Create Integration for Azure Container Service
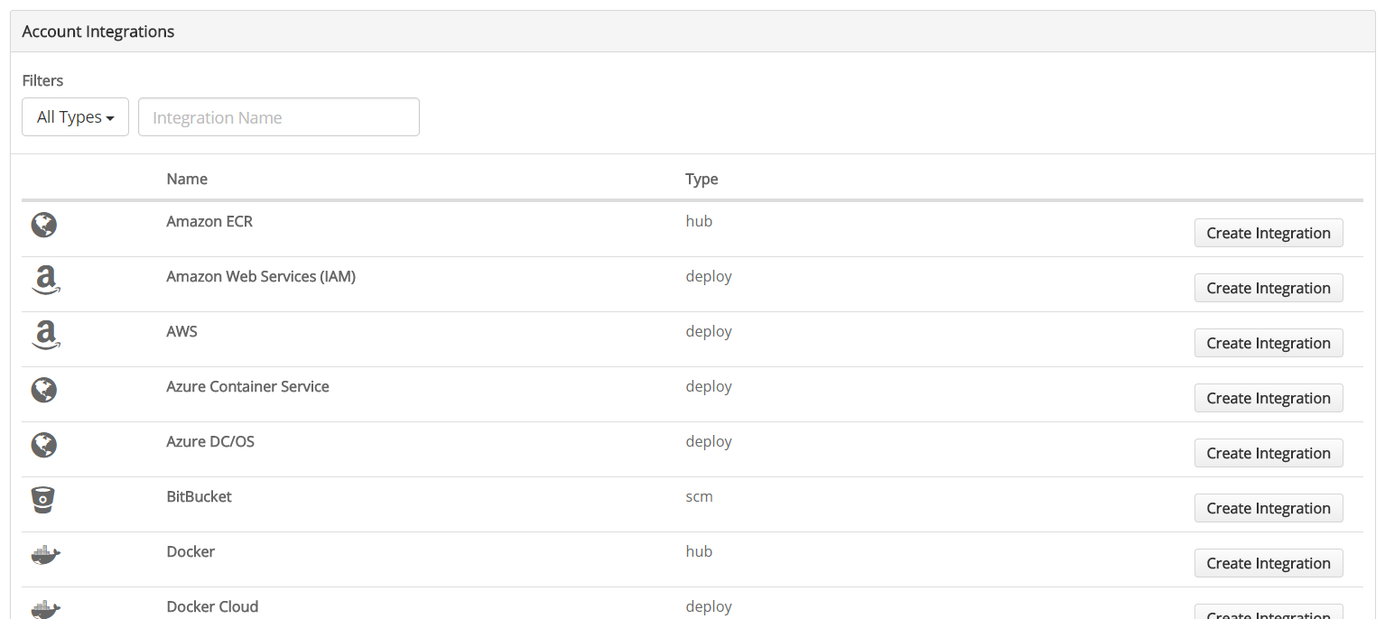Screen dimensions: 1385x619 coord(1269,398)
